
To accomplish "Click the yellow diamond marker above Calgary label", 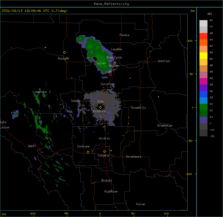I will click(x=105, y=152).
